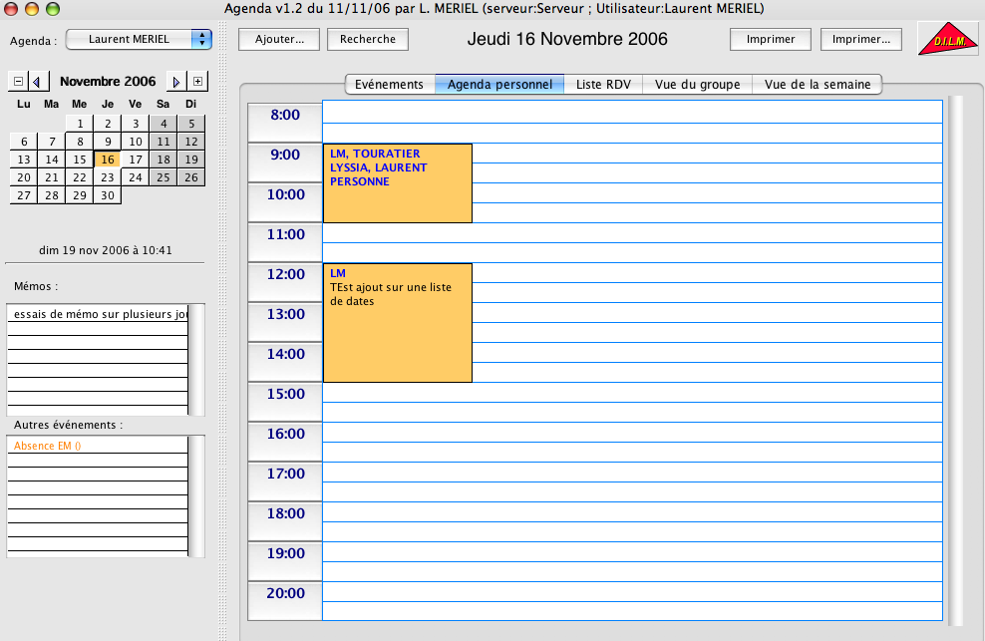This screenshot has width=985, height=641.
Task: Click the macOS green zoom window button
Action: coord(53,8)
